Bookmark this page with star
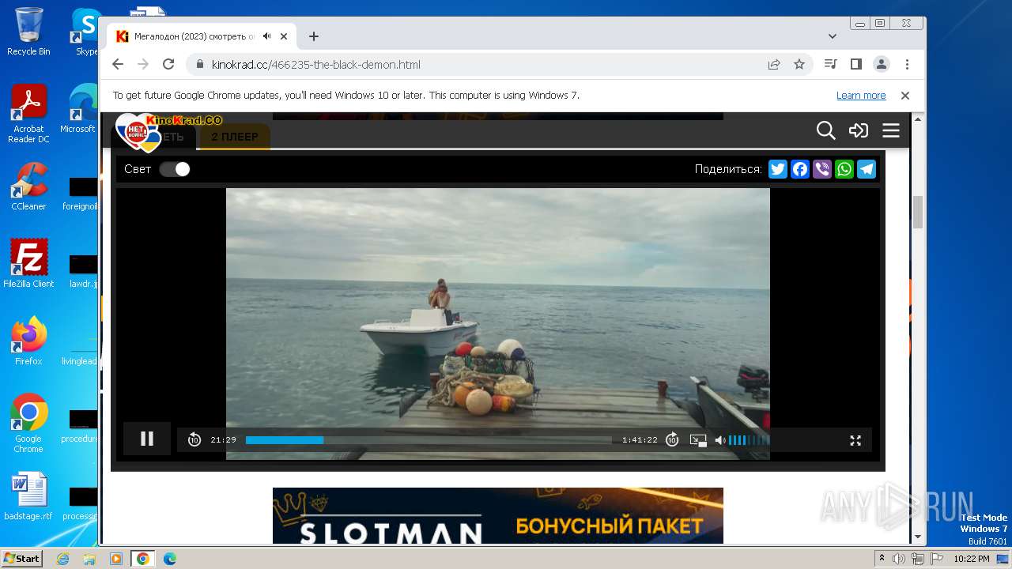The image size is (1012, 569). coord(799,64)
